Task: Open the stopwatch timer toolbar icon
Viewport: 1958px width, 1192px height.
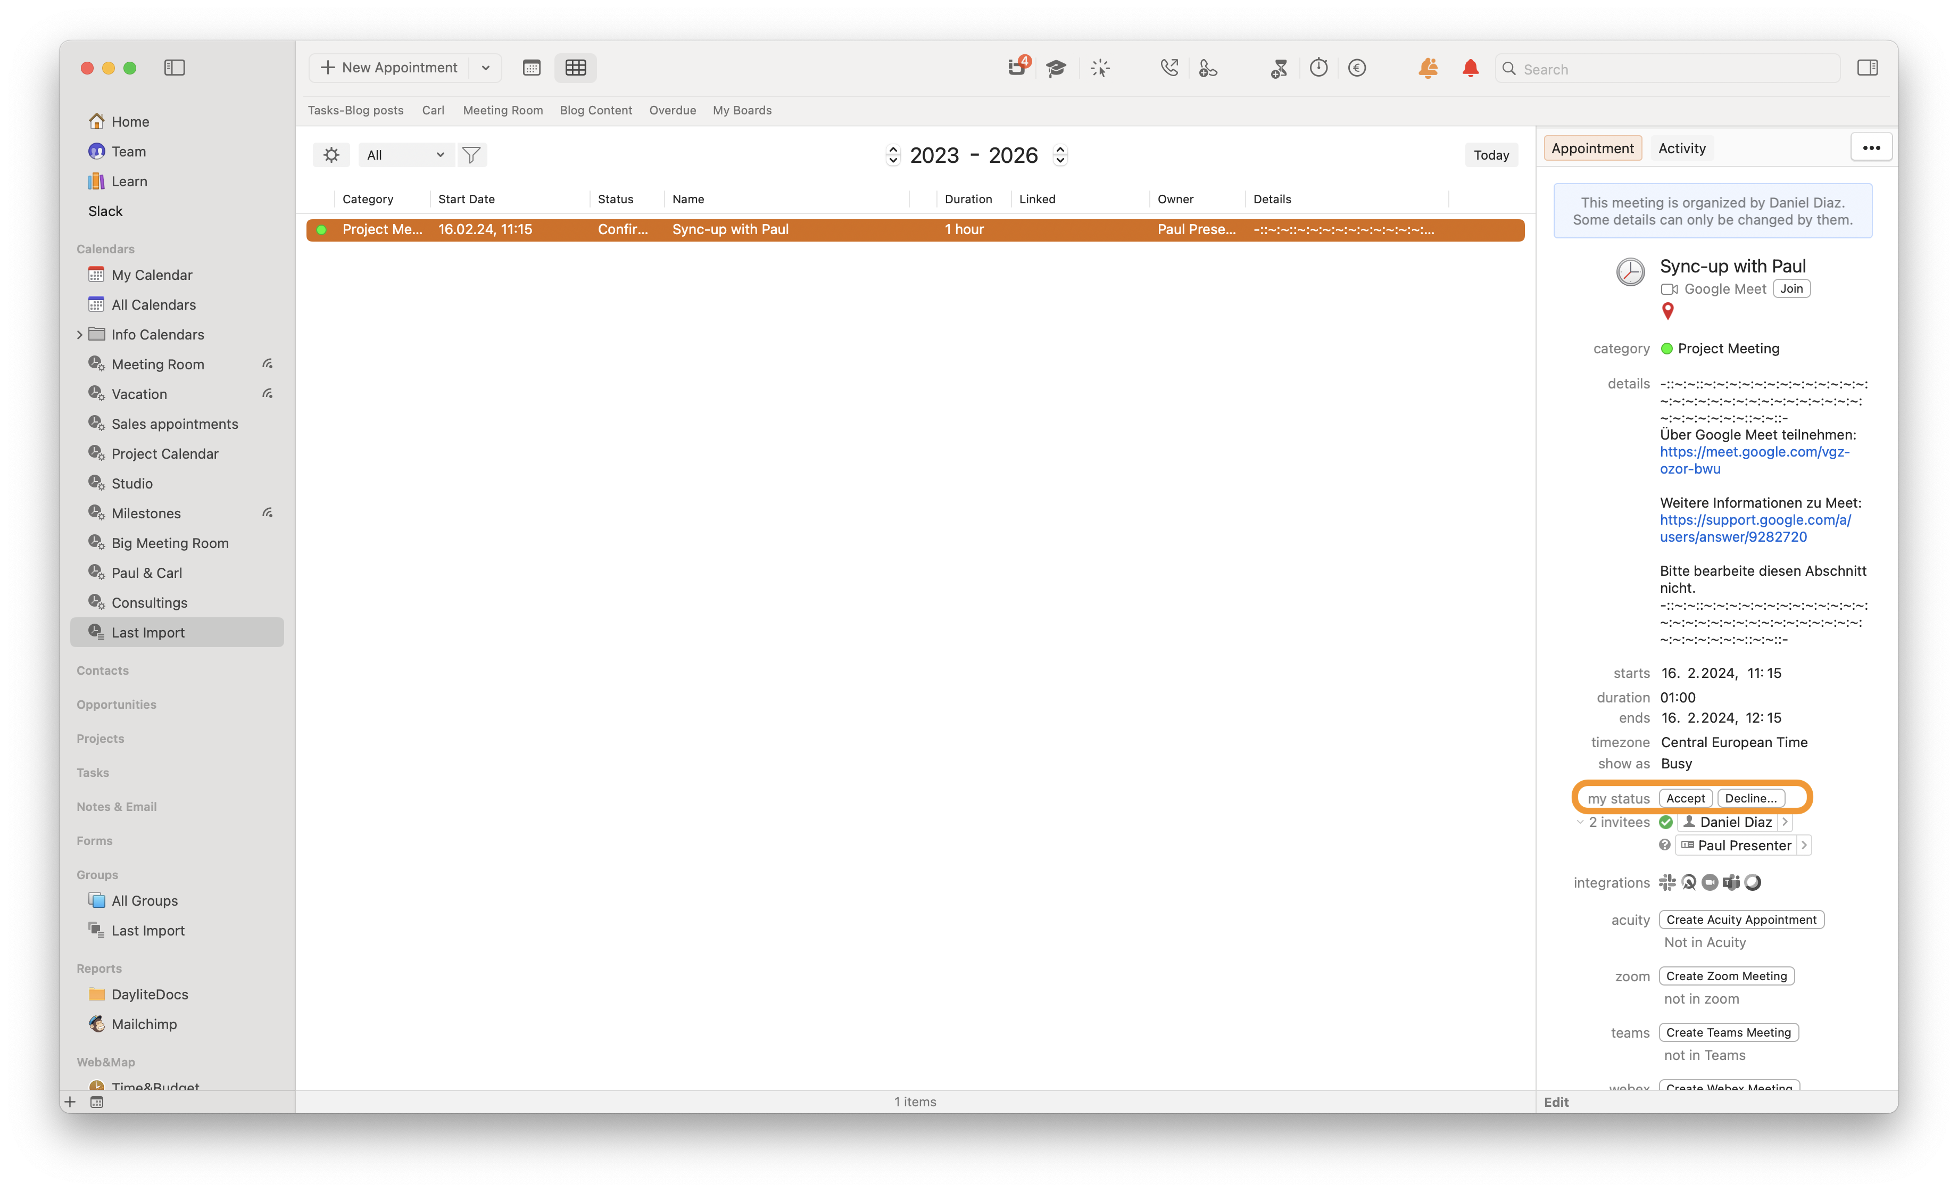Action: coord(1318,68)
